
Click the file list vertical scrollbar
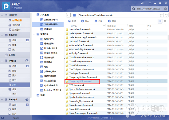tap(168, 37)
